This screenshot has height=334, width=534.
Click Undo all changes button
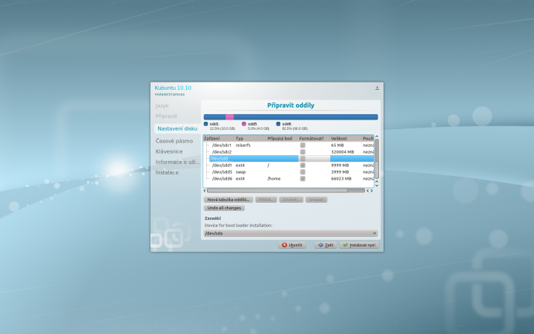(x=224, y=208)
